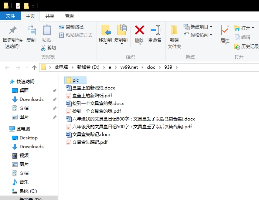
Task: Switch to the Share (共享) tab
Action: point(50,16)
